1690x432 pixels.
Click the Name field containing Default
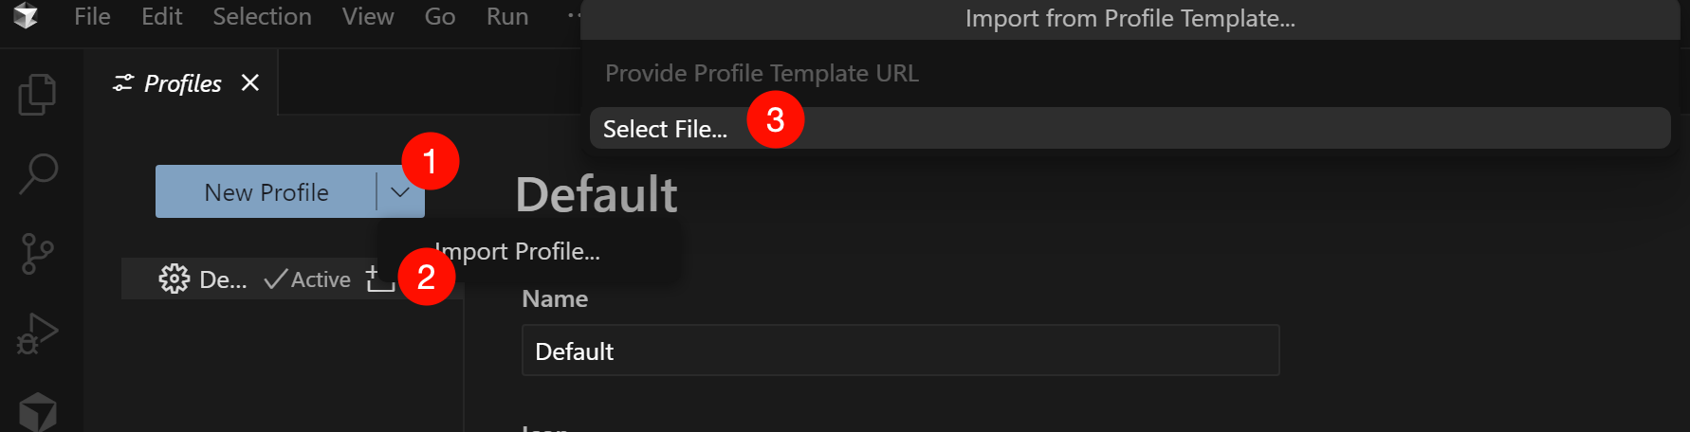click(900, 351)
